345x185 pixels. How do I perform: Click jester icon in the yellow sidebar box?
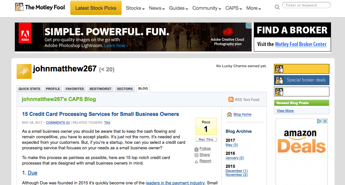[x=279, y=69]
